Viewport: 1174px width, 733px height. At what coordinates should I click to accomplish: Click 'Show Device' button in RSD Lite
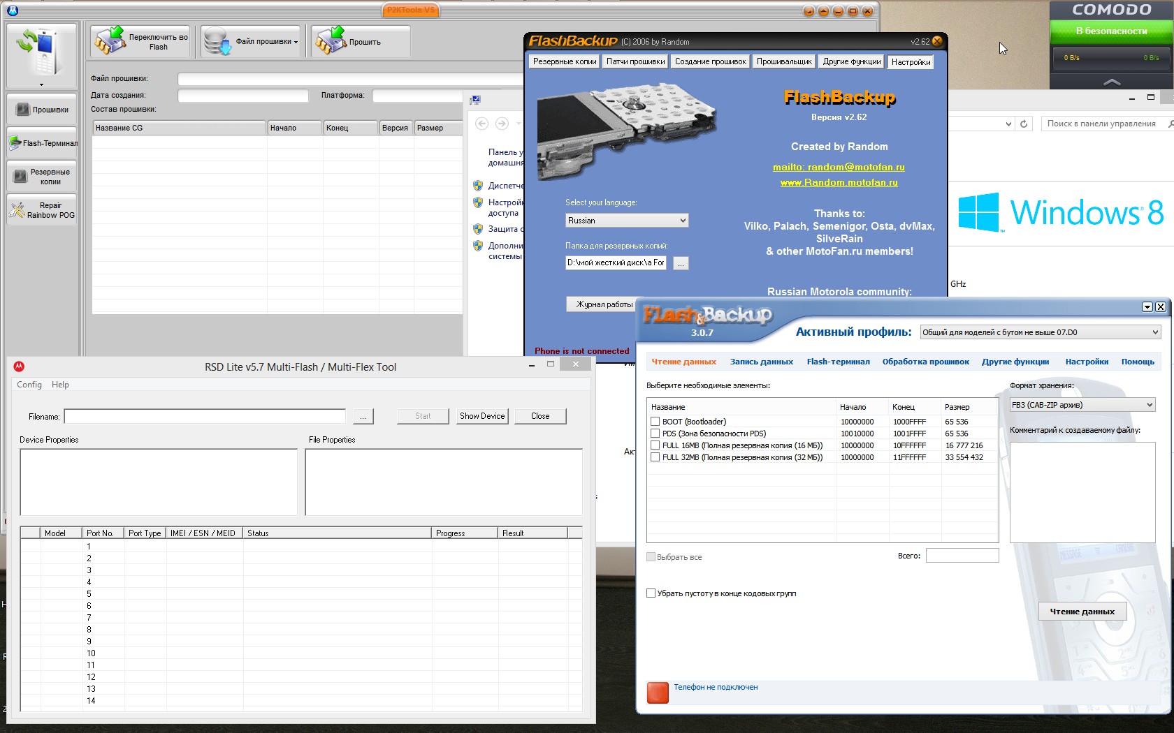coord(482,416)
